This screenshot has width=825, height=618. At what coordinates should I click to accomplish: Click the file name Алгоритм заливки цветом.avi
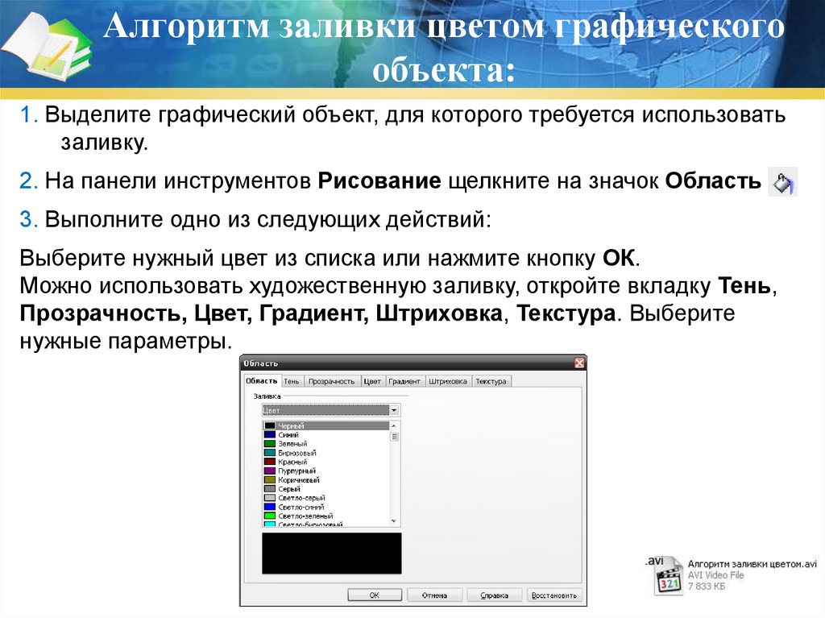(x=752, y=564)
